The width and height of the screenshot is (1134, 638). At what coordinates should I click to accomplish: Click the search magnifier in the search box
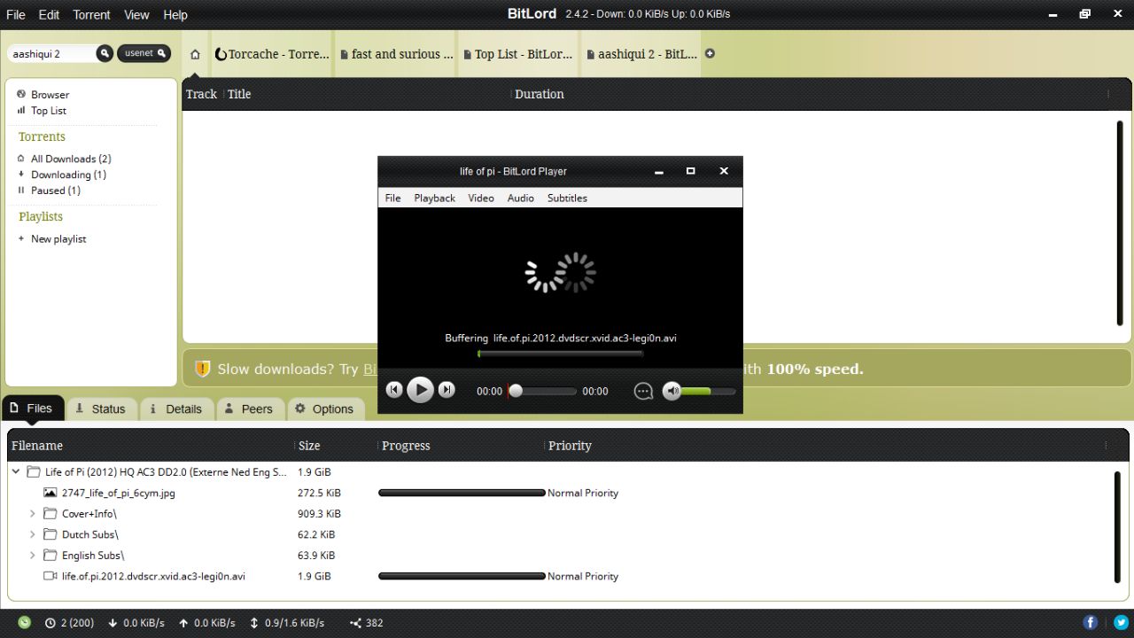click(x=105, y=54)
